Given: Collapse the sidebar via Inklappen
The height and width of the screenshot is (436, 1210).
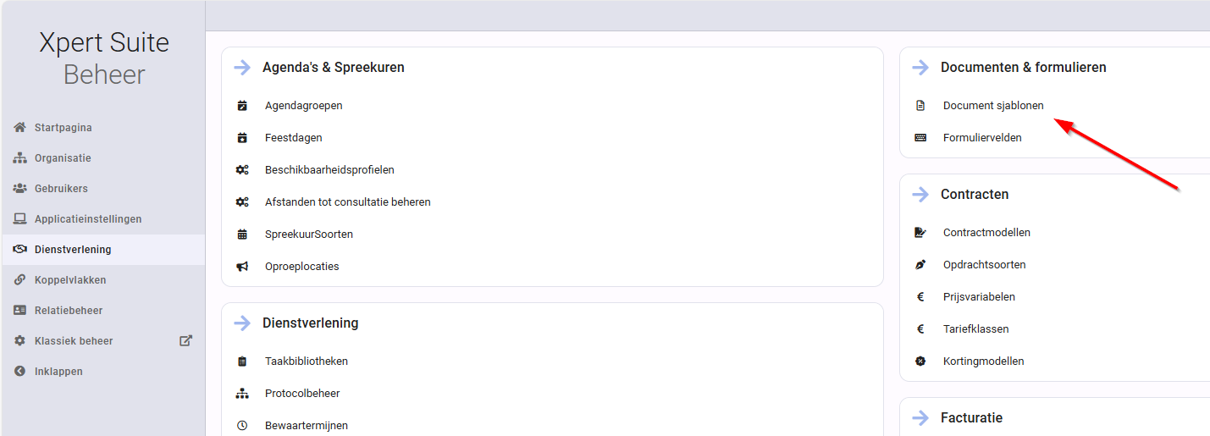Looking at the screenshot, I should point(58,372).
